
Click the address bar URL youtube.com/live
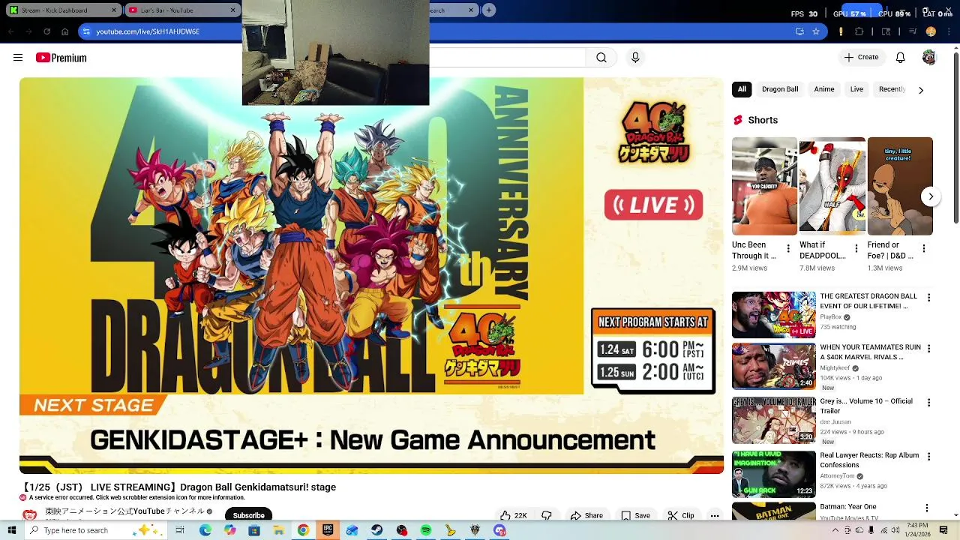(x=148, y=31)
